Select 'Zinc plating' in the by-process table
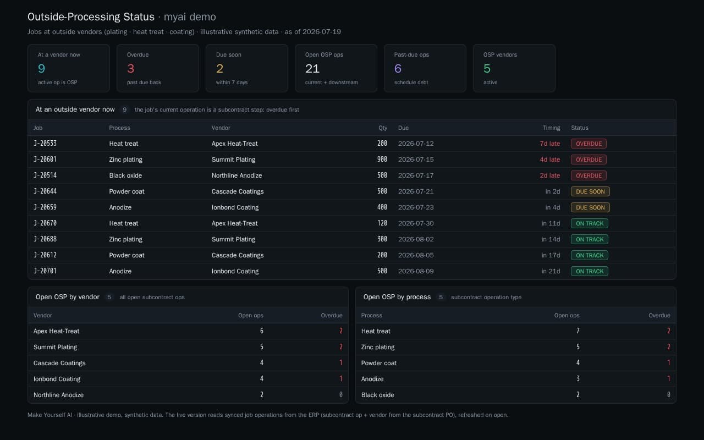Viewport: 704px width, 440px height. [x=516, y=347]
